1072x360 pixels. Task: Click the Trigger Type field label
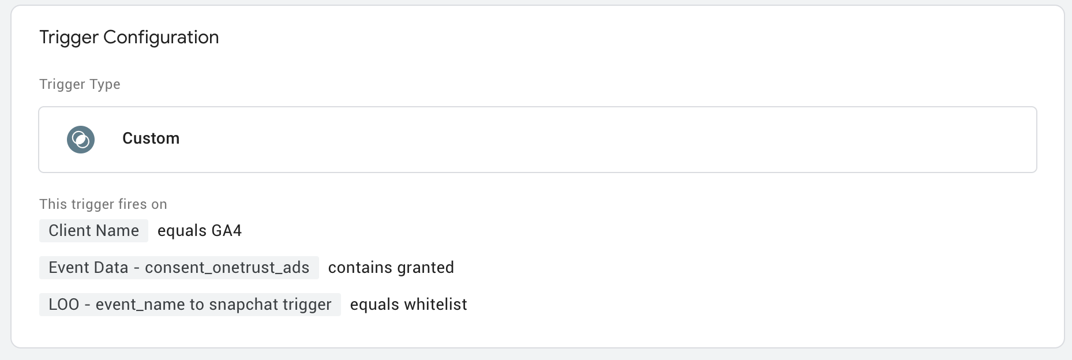pyautogui.click(x=80, y=84)
